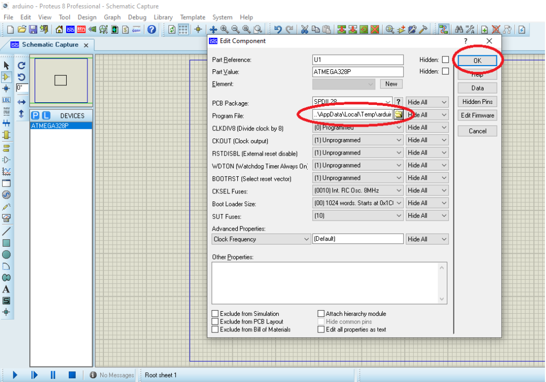Open the Debug menu
The image size is (546, 382).
click(136, 17)
